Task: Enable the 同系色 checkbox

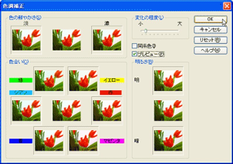Action: pos(134,46)
